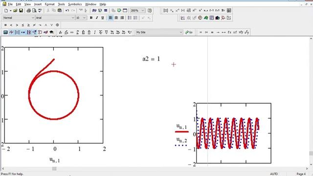The image size is (313, 176).
Task: Open Print Preview icon
Action: (34, 11)
